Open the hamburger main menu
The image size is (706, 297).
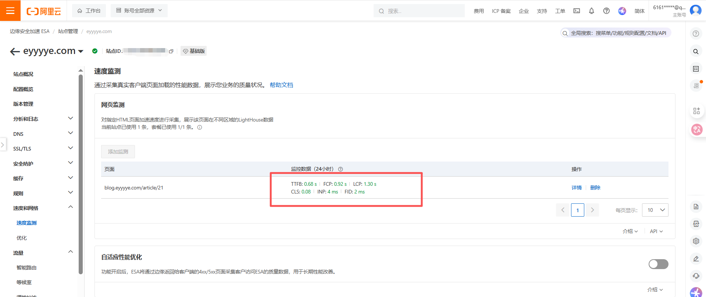[10, 11]
